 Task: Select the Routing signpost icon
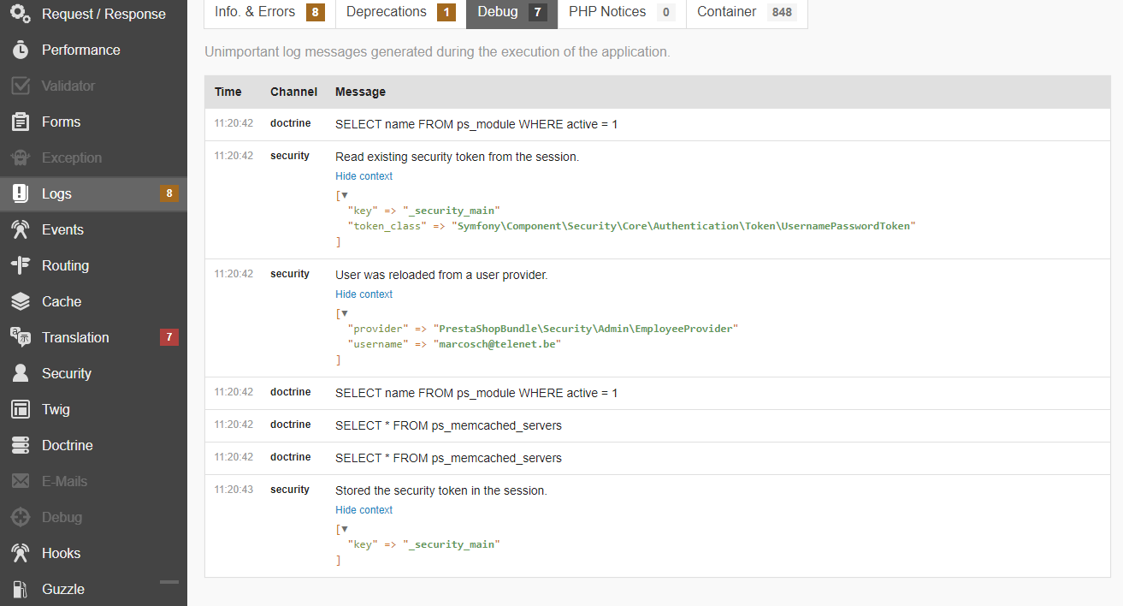pos(21,266)
